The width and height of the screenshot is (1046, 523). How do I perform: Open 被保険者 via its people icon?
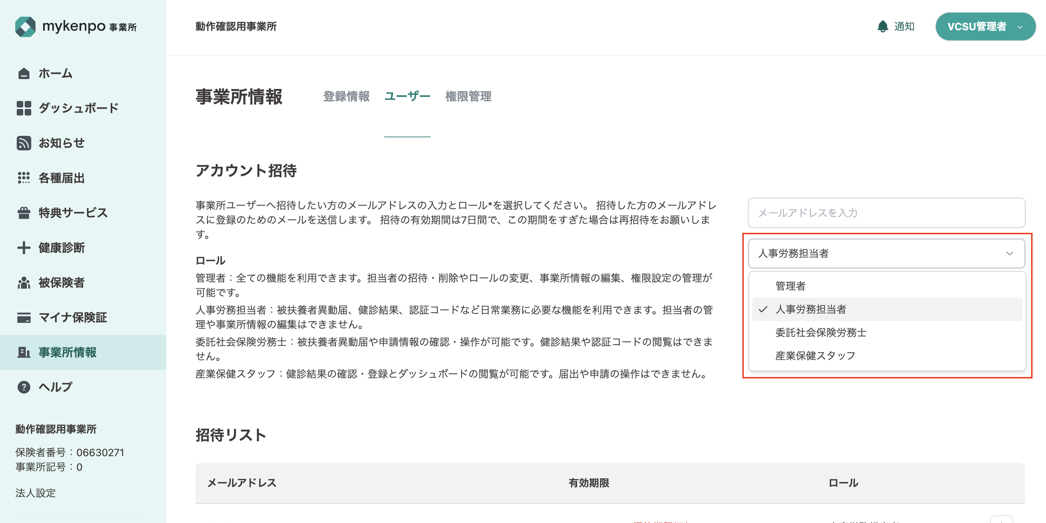24,283
